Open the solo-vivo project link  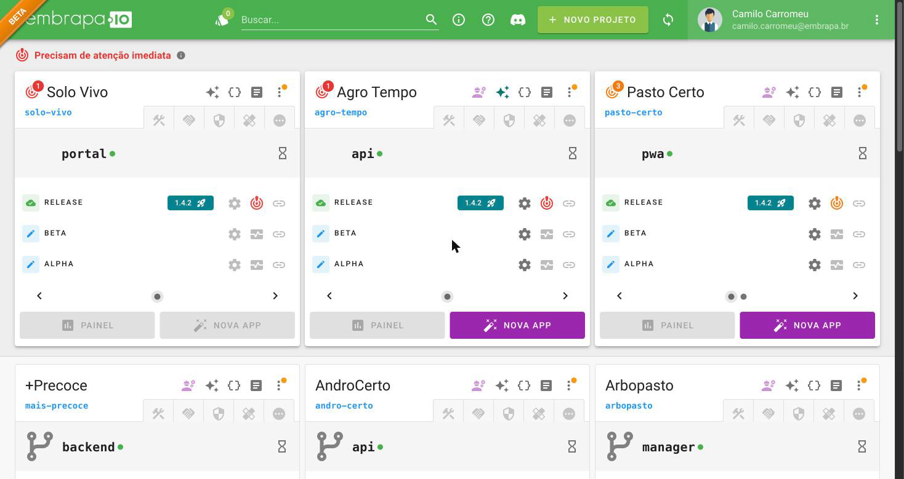pyautogui.click(x=48, y=113)
